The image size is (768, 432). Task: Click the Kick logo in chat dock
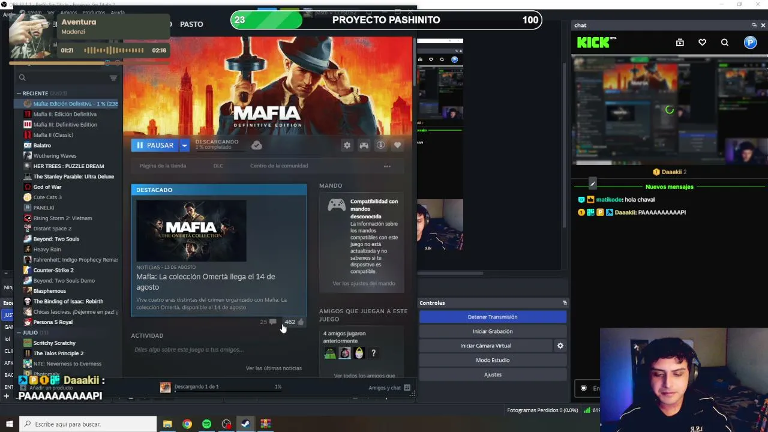pos(596,43)
